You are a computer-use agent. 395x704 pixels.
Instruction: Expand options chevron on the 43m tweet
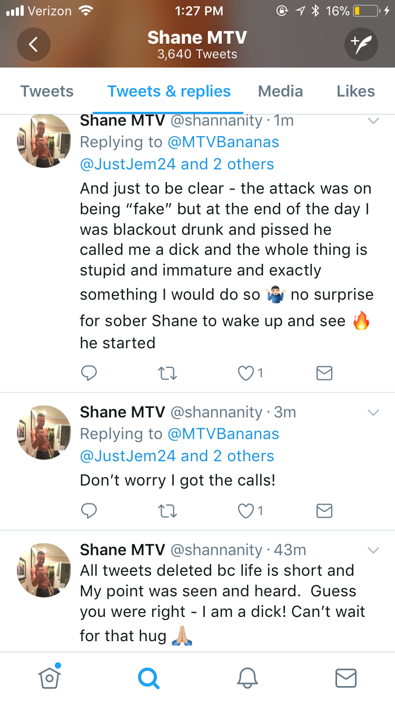[373, 550]
